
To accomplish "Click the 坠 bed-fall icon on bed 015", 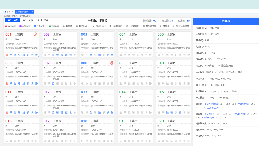I will (167, 112).
